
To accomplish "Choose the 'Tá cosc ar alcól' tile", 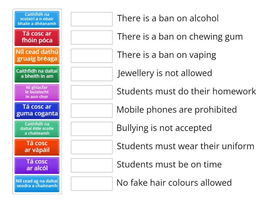I will point(37,165).
